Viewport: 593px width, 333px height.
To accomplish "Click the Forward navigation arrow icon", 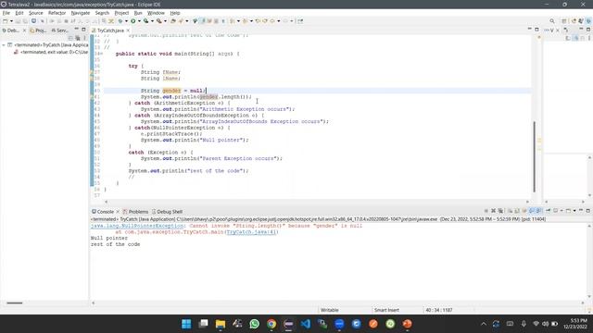I will 285,21.
